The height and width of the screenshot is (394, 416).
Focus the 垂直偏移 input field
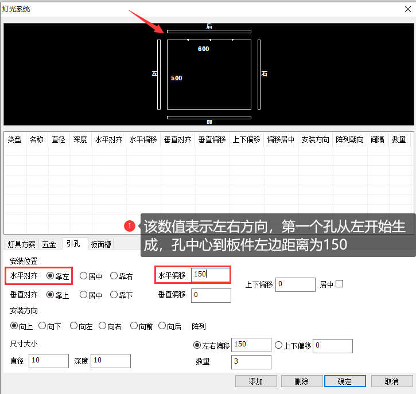[x=211, y=295]
